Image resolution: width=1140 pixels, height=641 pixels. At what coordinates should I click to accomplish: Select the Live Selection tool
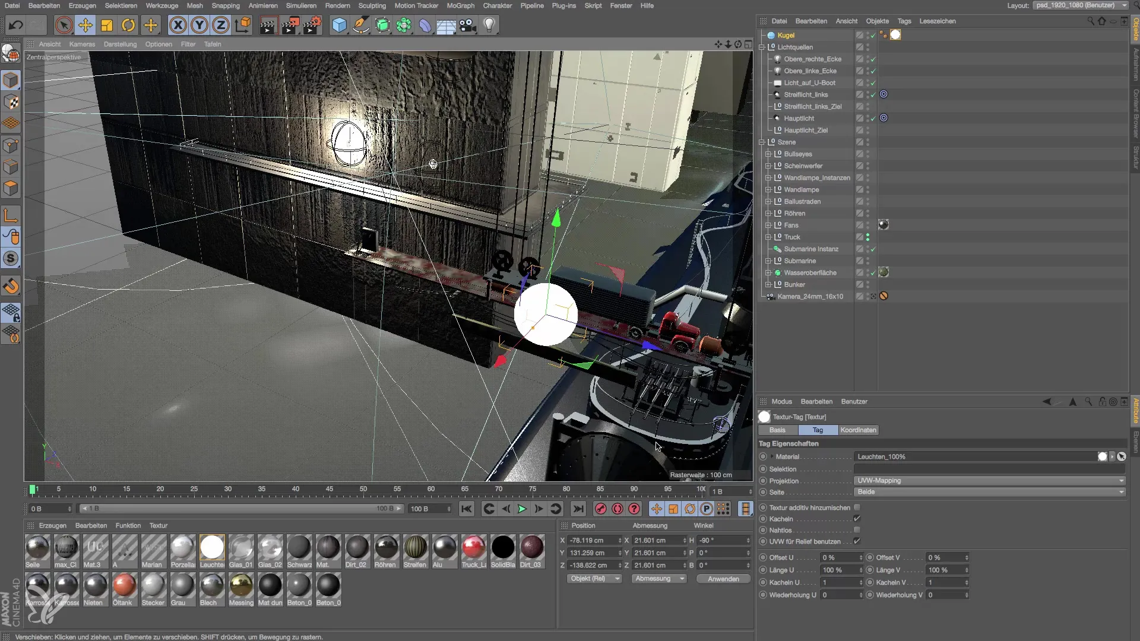tap(64, 25)
